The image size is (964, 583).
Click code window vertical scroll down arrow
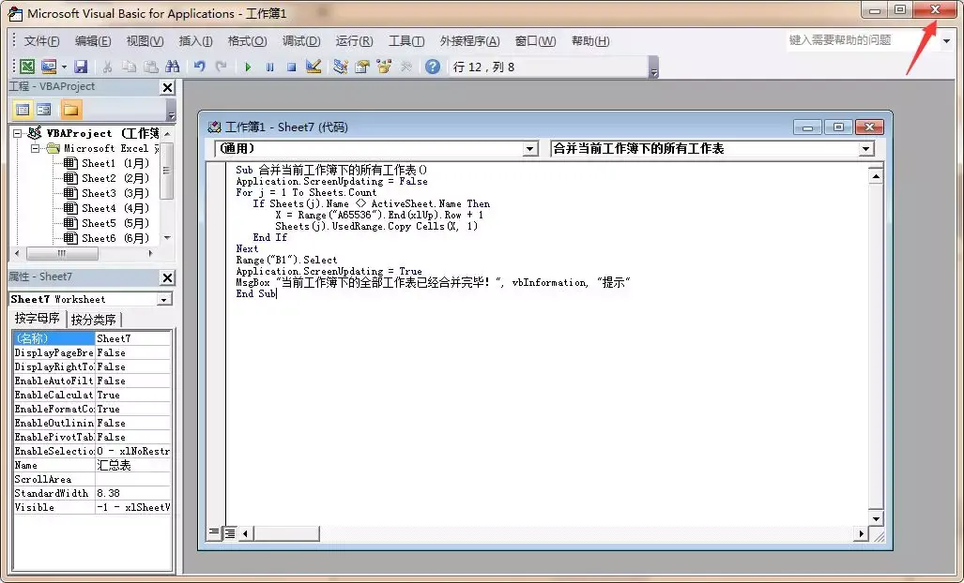point(876,519)
